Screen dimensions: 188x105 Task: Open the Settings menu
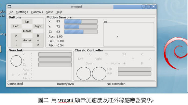22,12
